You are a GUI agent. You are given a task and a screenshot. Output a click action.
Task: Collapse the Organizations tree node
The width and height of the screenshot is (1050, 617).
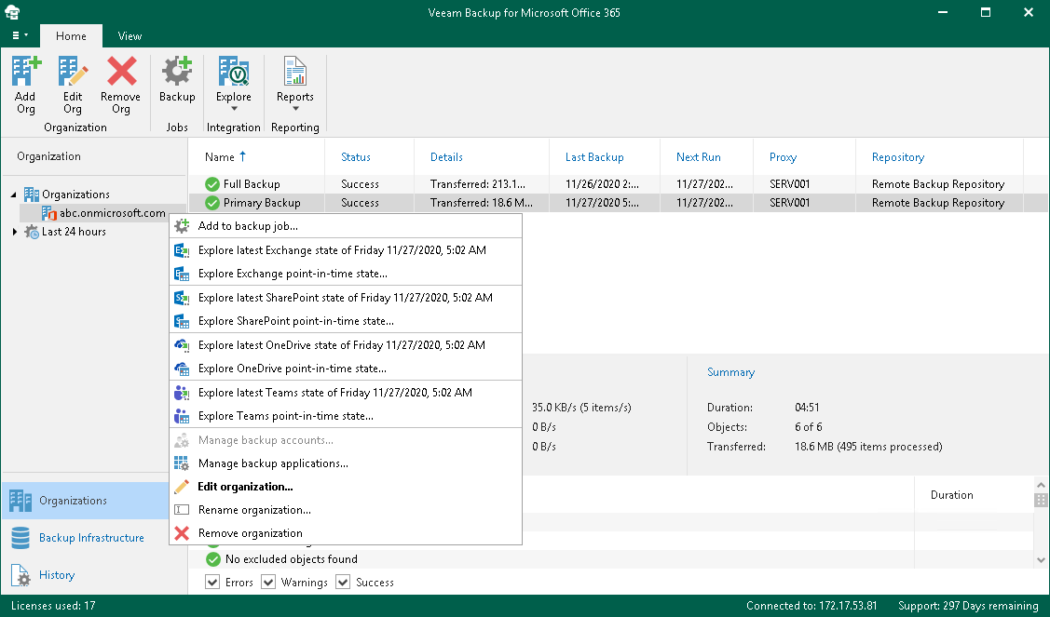pos(14,194)
